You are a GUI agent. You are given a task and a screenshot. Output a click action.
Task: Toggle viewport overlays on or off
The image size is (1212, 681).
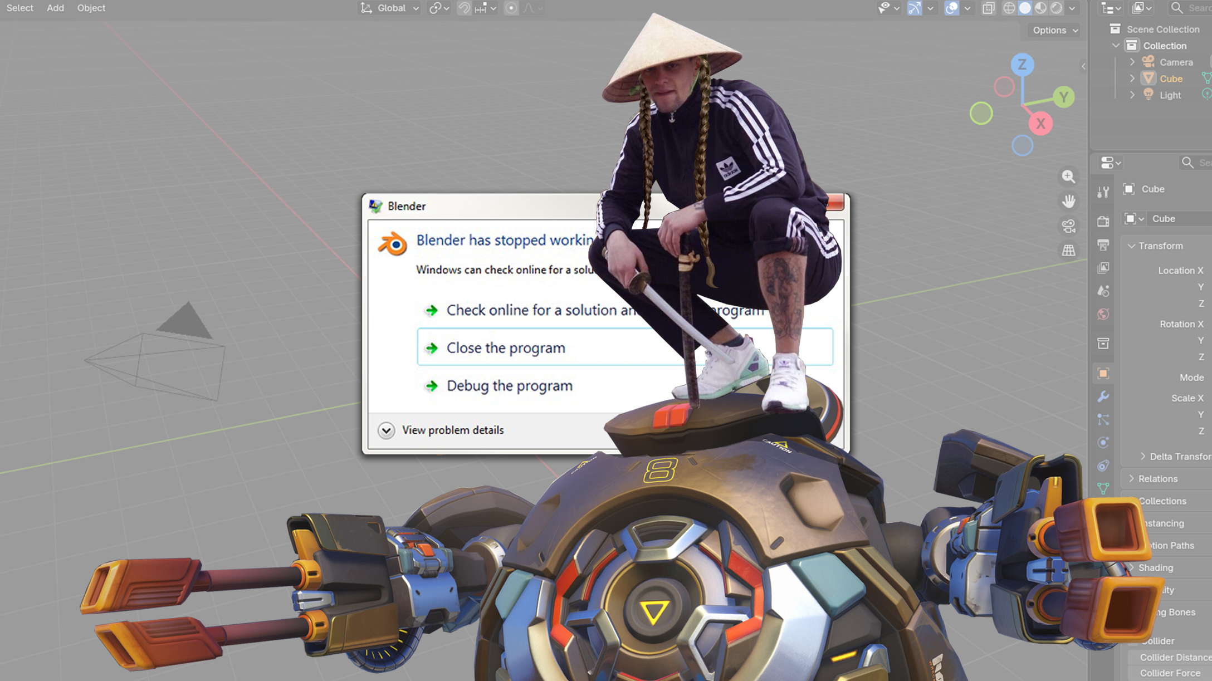coord(951,8)
